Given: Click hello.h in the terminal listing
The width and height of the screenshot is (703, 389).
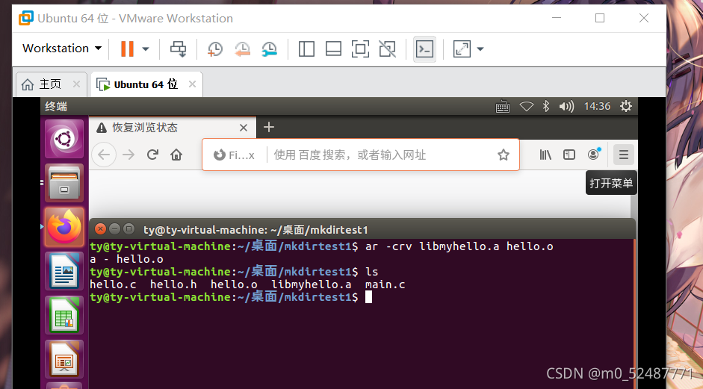Looking at the screenshot, I should point(173,284).
